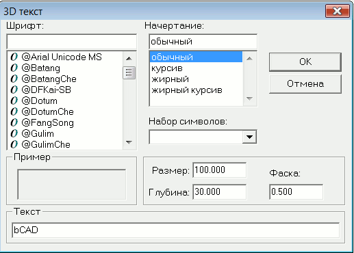The image size is (354, 253).
Task: Click OpenType icon beside @Dotum
Action: click(x=14, y=101)
